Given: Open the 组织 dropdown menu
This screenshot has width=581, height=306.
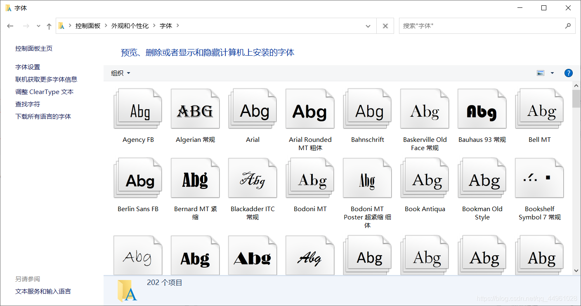Looking at the screenshot, I should pyautogui.click(x=120, y=73).
